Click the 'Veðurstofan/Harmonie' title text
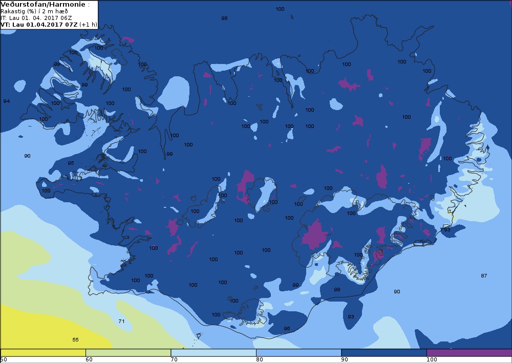The image size is (512, 363). point(44,5)
